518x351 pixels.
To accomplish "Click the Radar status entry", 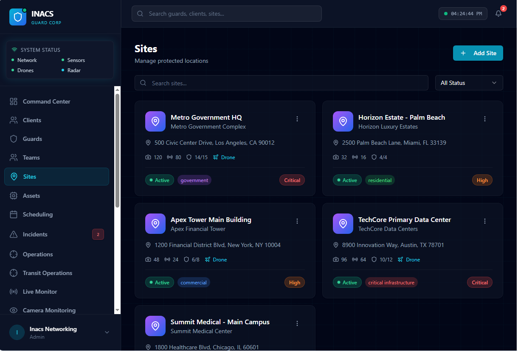I will coord(71,70).
